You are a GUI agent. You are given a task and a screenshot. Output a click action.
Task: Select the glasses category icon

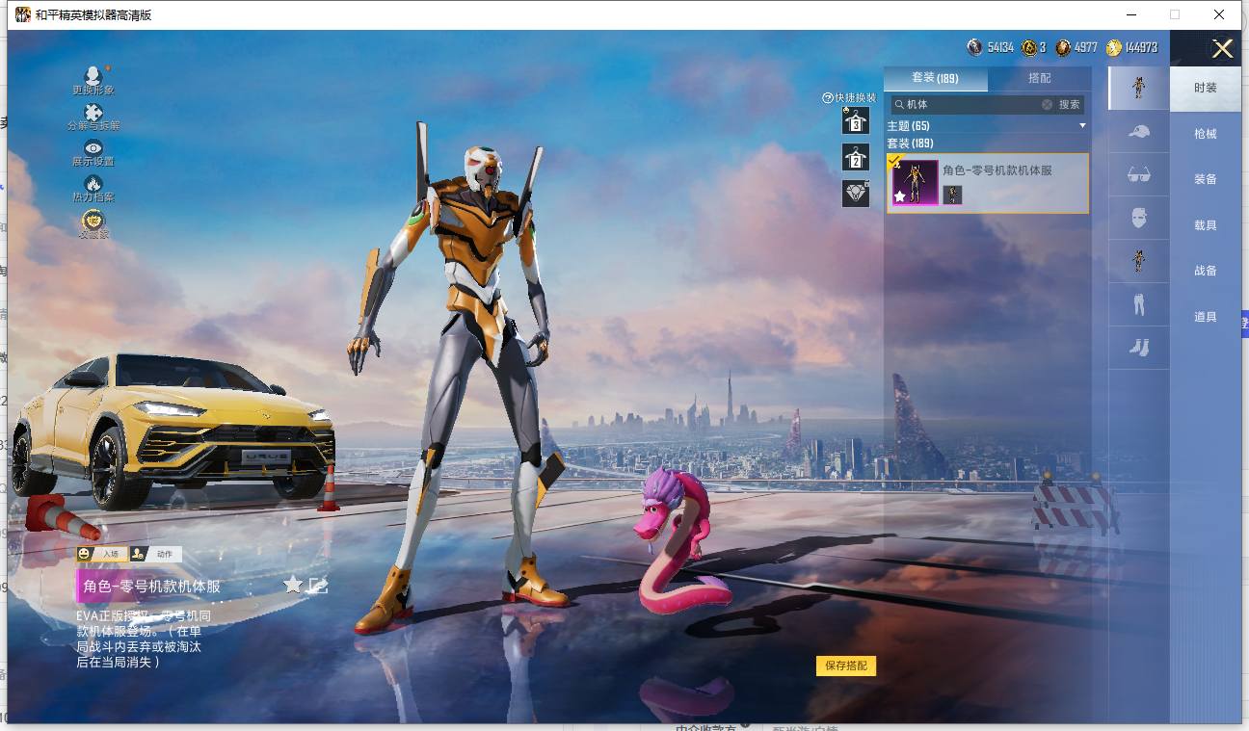click(x=1138, y=174)
